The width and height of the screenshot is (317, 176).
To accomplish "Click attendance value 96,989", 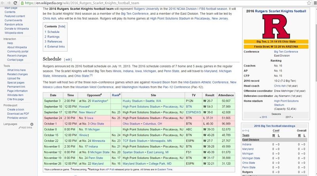I will [x=226, y=124].
